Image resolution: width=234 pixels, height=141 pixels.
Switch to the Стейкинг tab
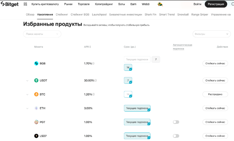coord(62,14)
